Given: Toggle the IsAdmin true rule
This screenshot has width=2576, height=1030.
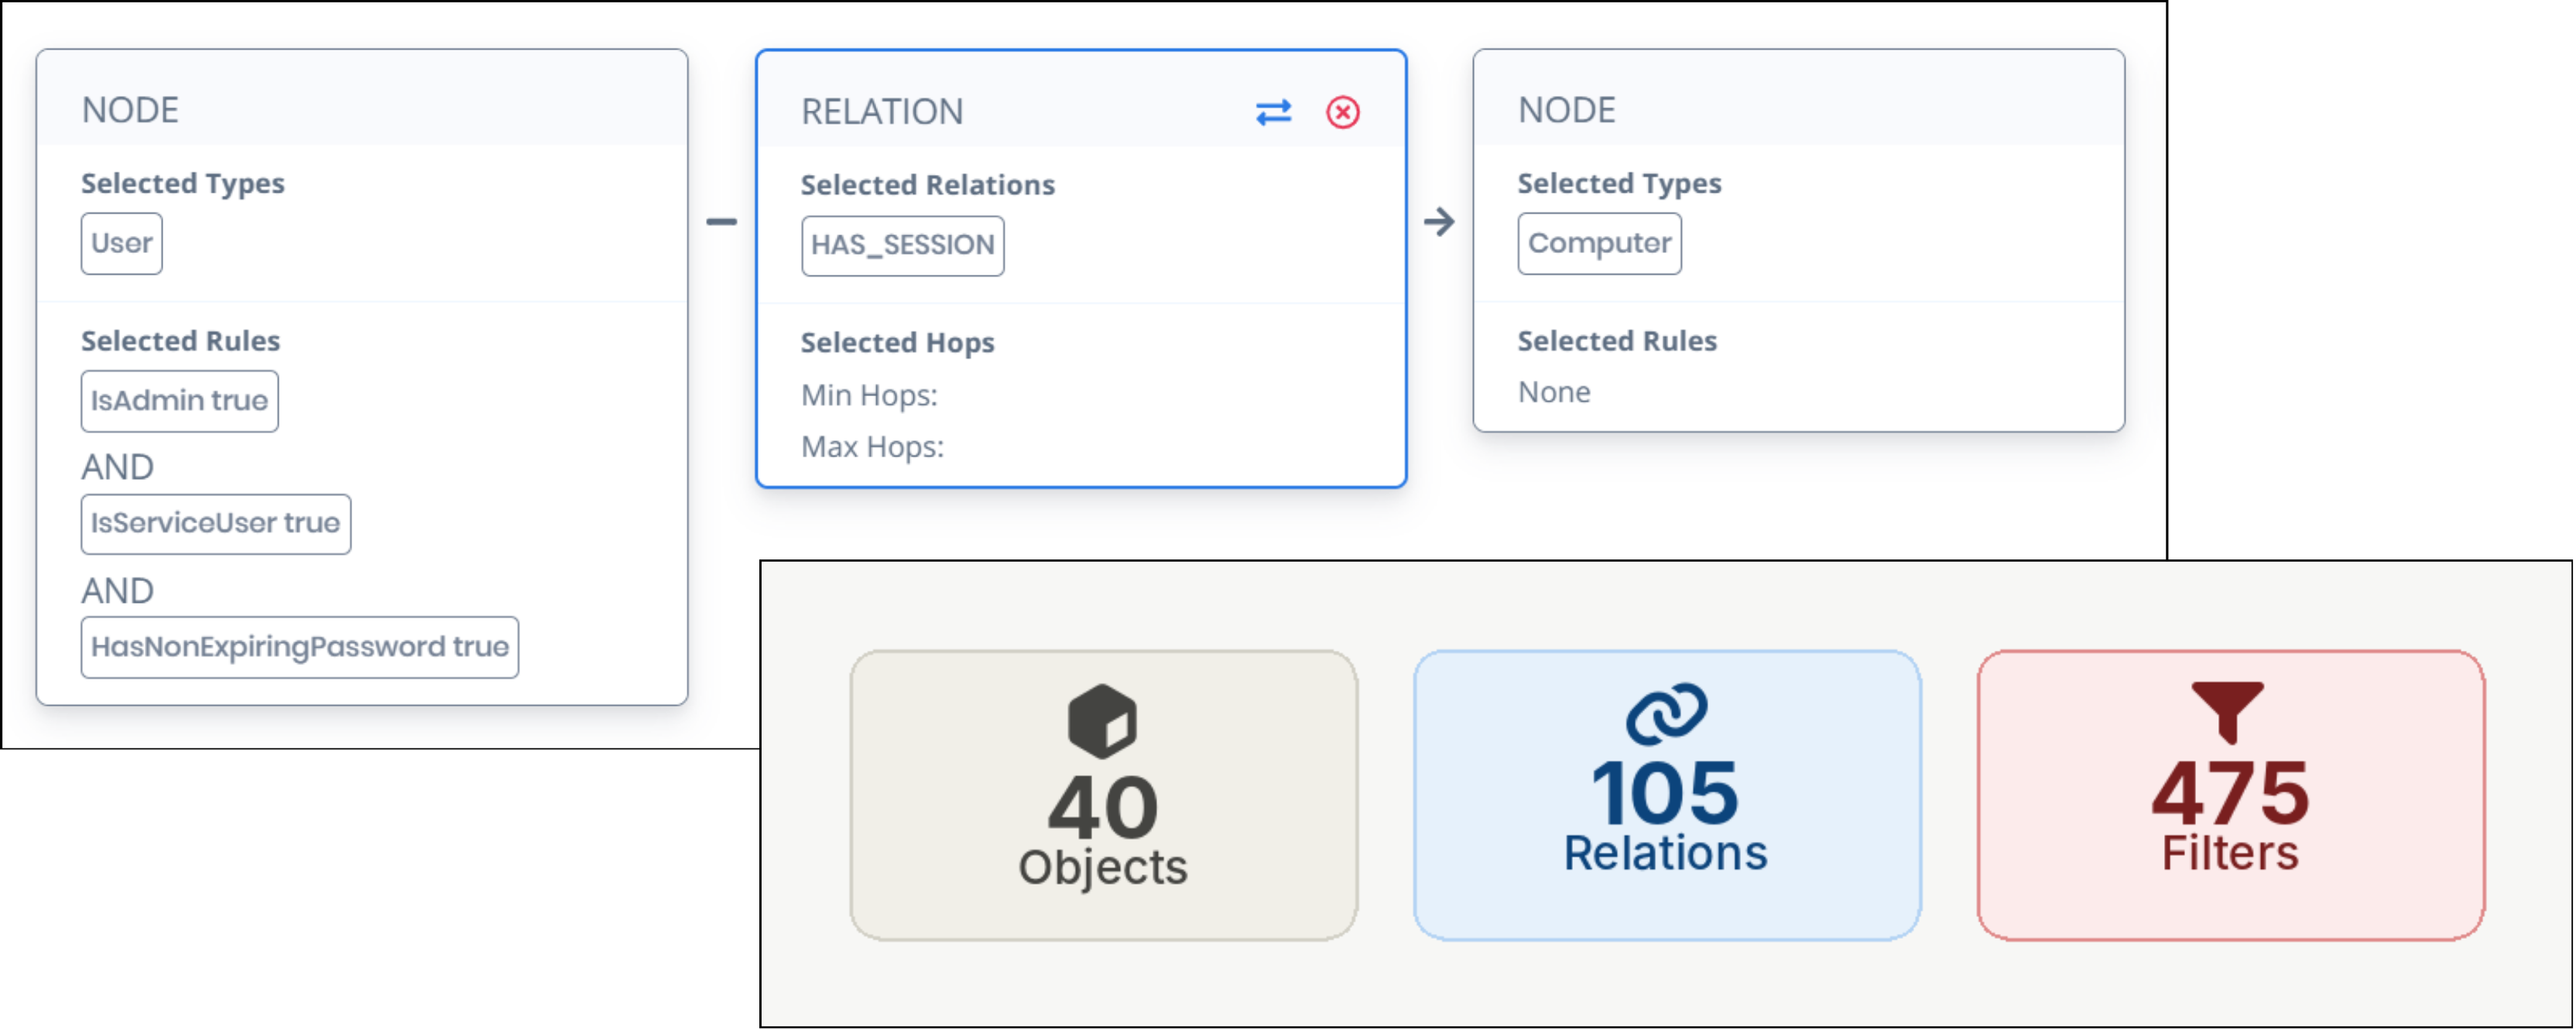Looking at the screenshot, I should coord(179,400).
